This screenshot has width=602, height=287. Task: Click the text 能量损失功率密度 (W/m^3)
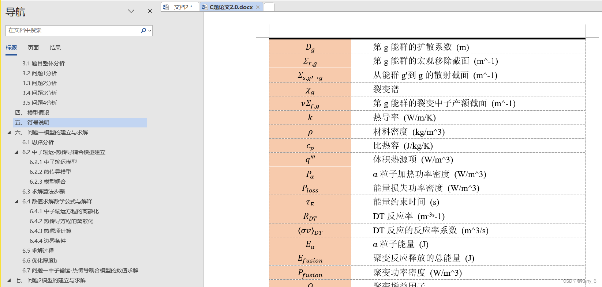[426, 188]
